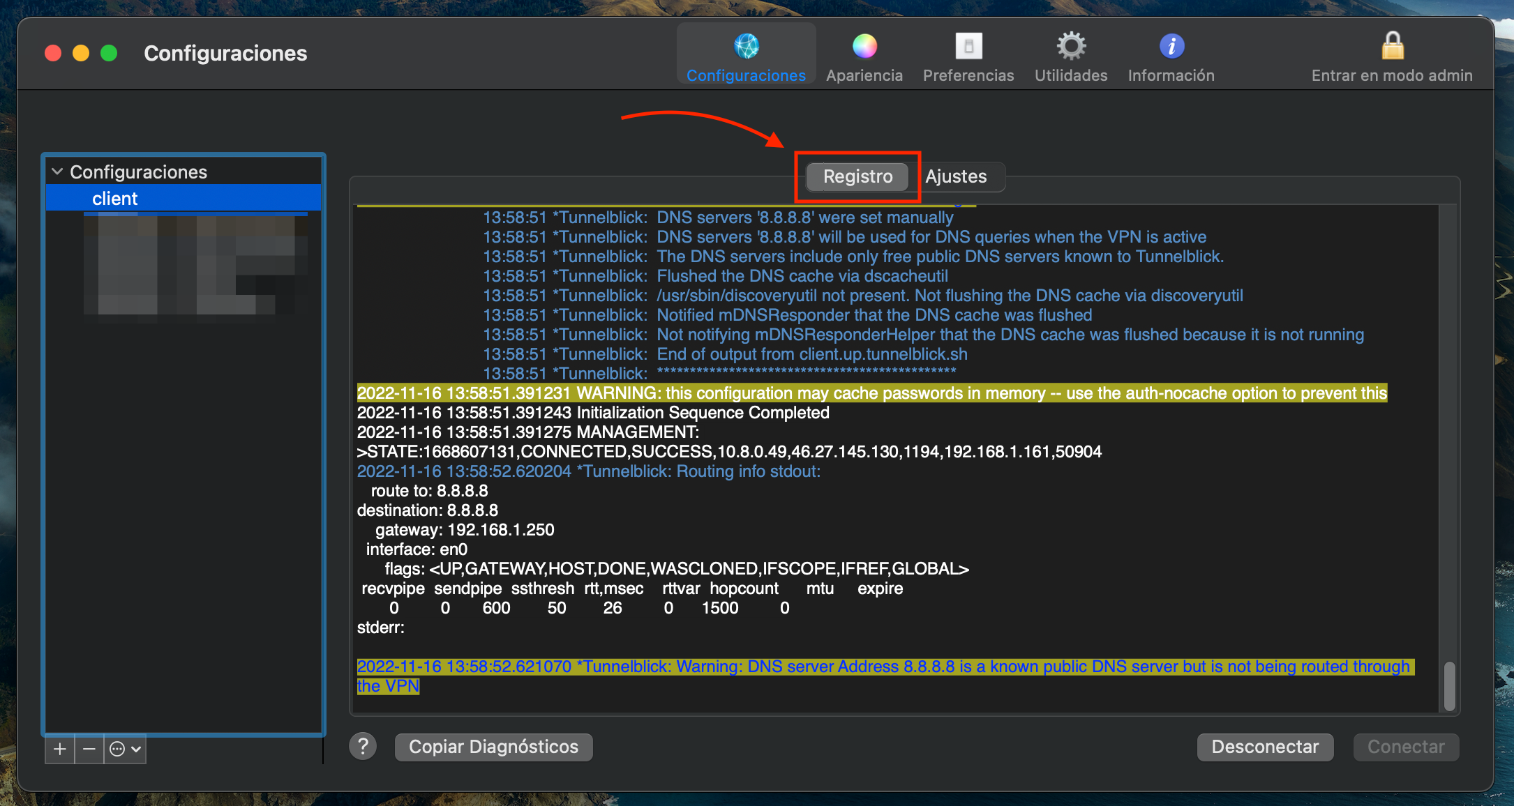Viewport: 1514px width, 806px height.
Task: Open the Información info icon
Action: [x=1171, y=47]
